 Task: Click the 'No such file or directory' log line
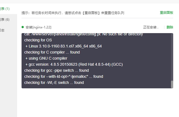coord(84,34)
